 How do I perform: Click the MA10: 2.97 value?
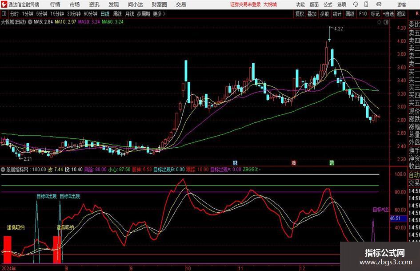(x=65, y=22)
